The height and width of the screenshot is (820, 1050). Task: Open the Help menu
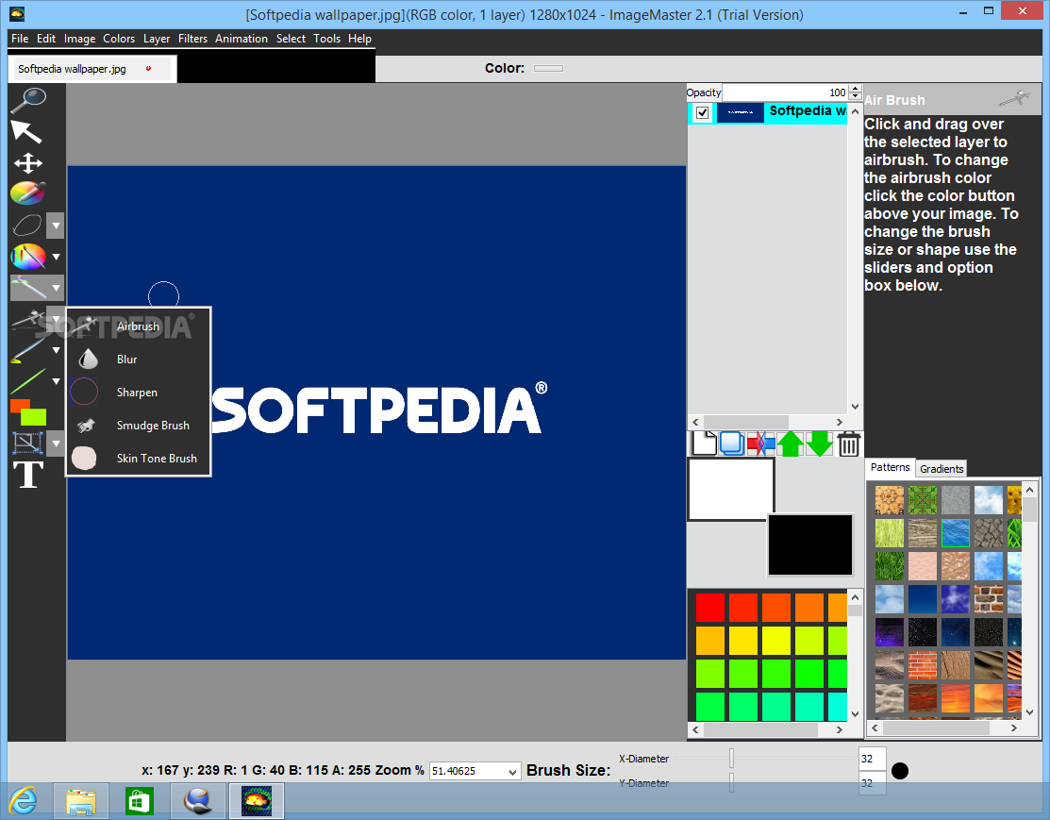pyautogui.click(x=359, y=39)
